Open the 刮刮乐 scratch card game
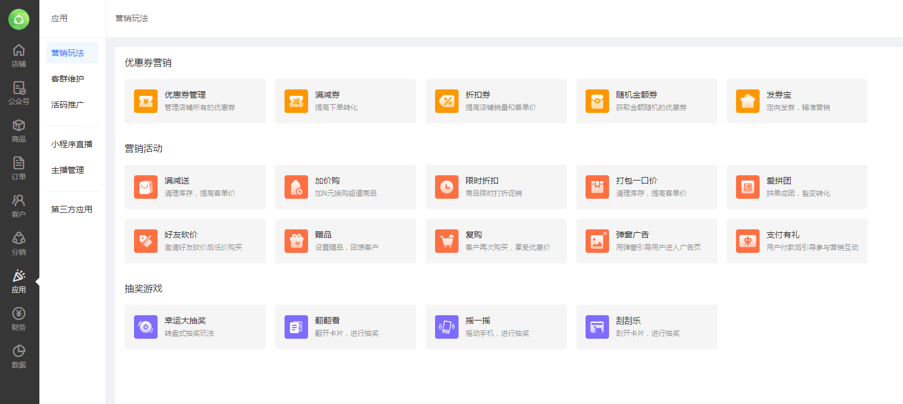The height and width of the screenshot is (404, 903). coord(646,327)
